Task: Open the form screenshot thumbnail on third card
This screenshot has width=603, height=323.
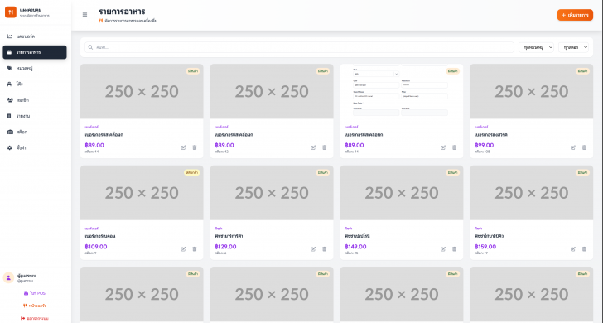Action: 402,91
